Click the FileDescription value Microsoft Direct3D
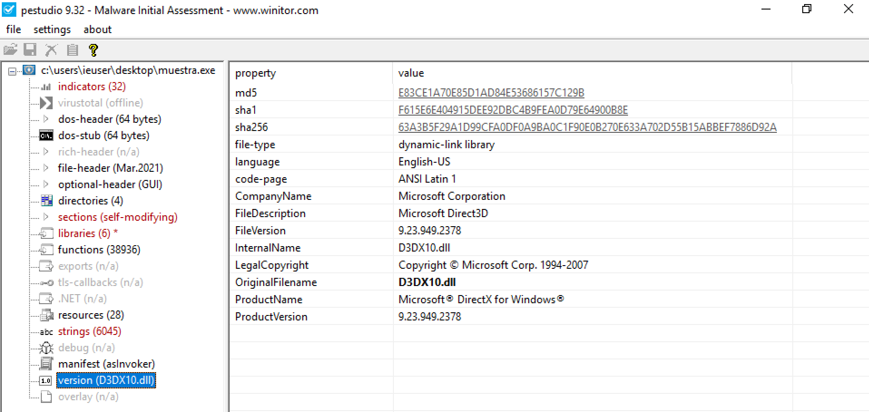 coord(443,213)
